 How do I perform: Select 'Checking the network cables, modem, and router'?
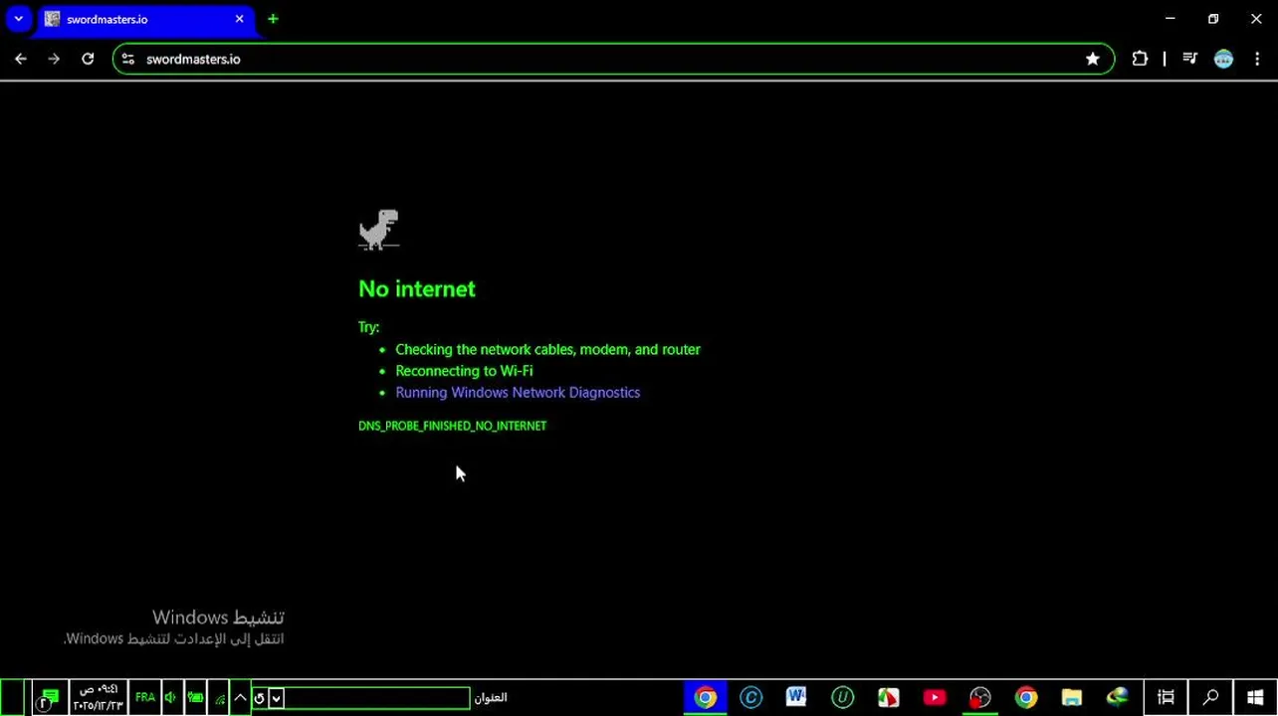547,350
